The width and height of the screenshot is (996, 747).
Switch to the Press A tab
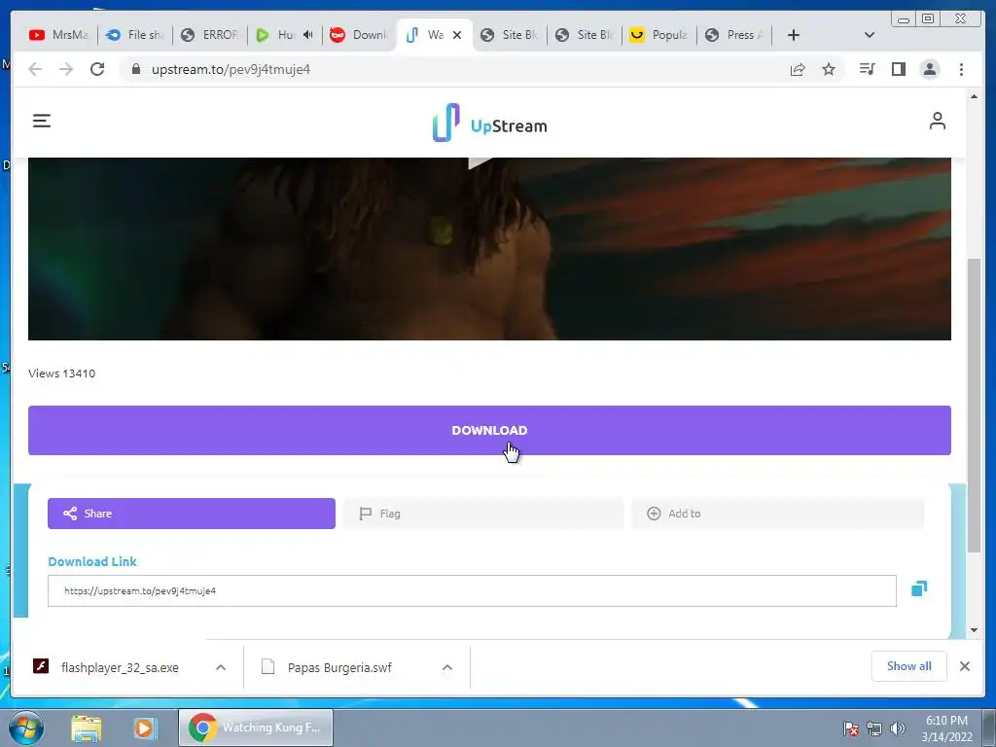(x=734, y=35)
